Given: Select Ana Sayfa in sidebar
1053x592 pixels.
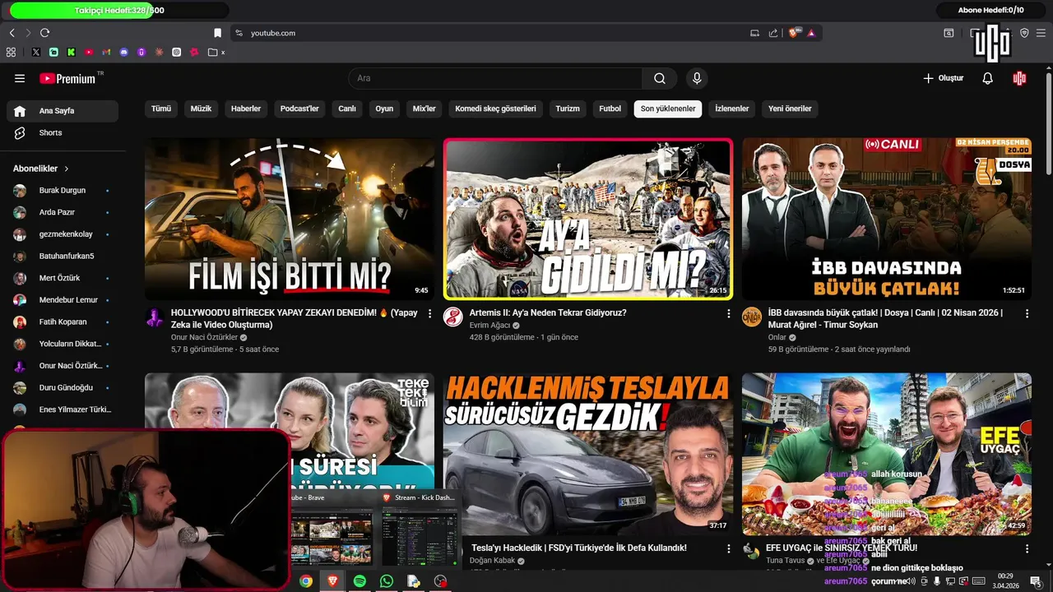Looking at the screenshot, I should click(x=63, y=111).
